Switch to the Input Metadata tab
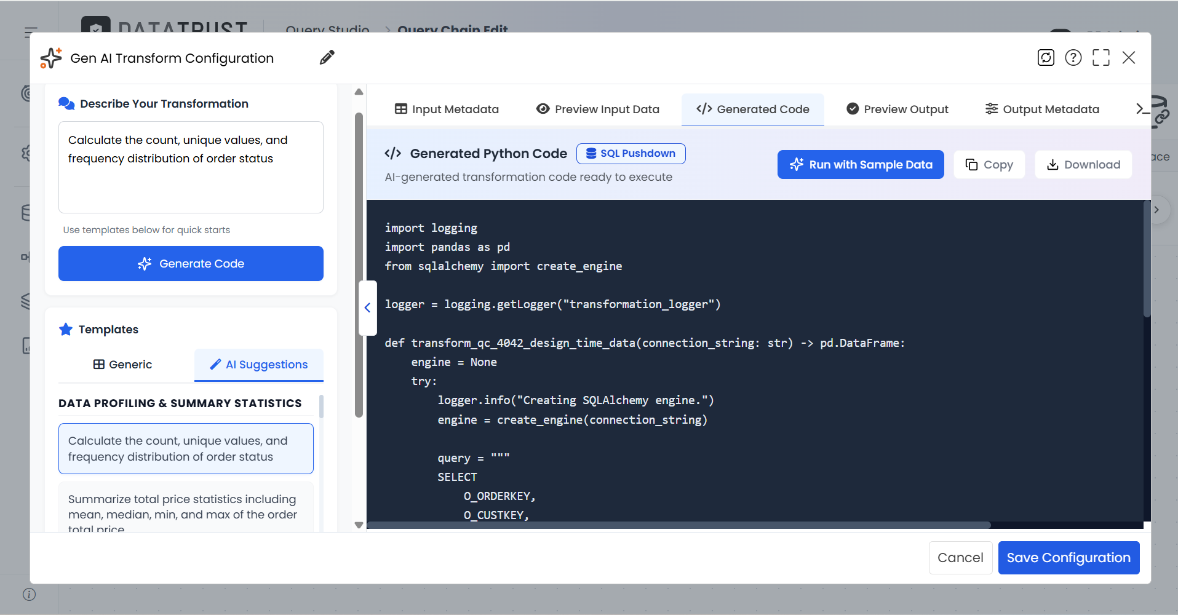This screenshot has width=1178, height=615. click(447, 109)
